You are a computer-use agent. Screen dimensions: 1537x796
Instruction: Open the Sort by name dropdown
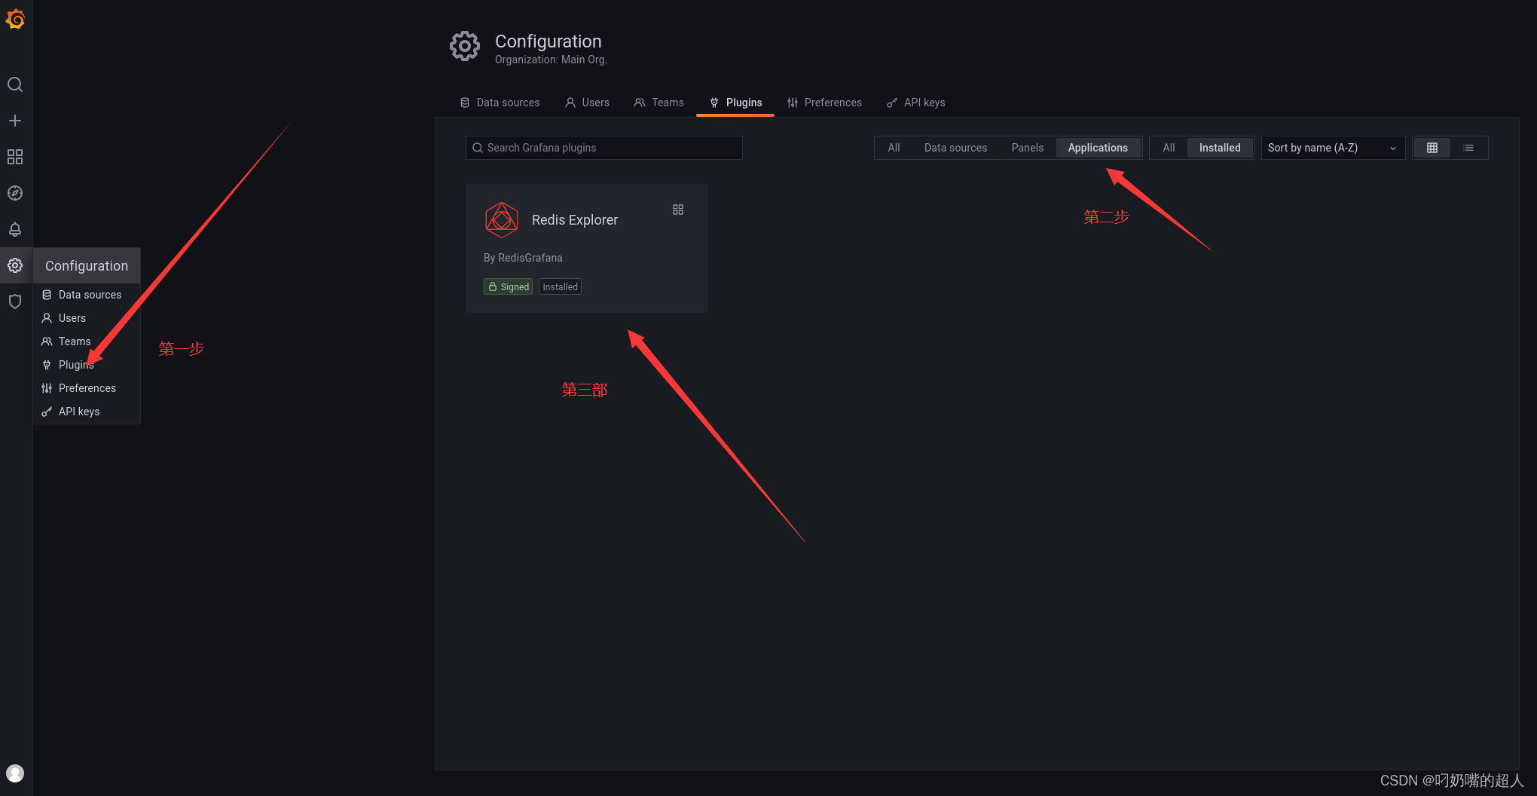1332,148
